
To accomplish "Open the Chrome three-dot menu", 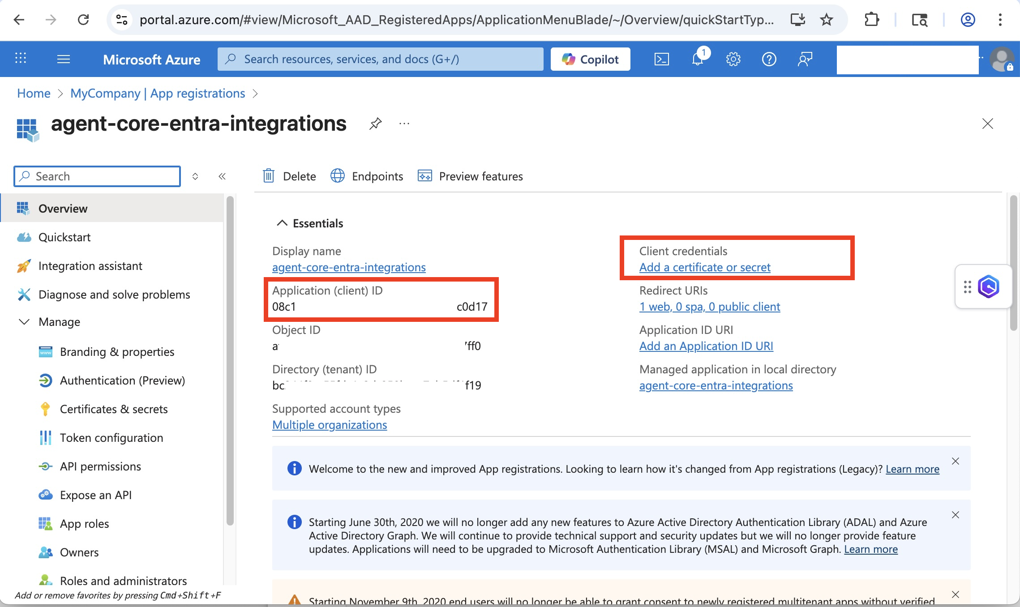I will [1000, 20].
